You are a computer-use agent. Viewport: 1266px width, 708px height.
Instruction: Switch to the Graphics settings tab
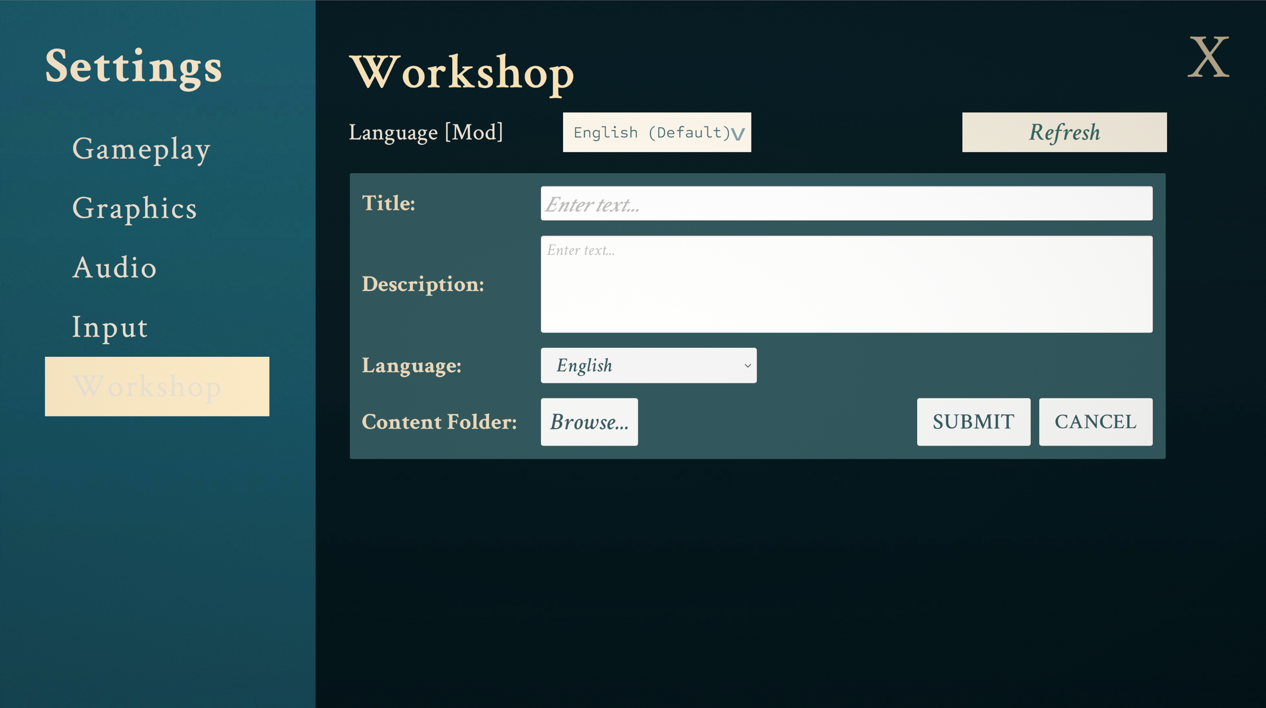coord(134,208)
